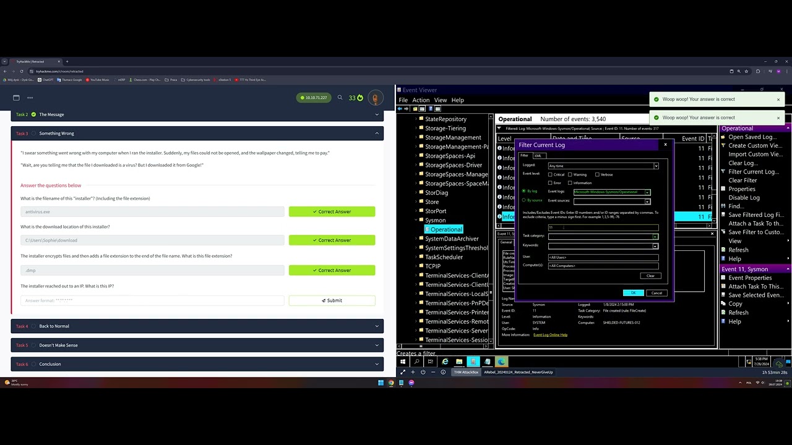Open Event Viewer View menu

(x=441, y=100)
